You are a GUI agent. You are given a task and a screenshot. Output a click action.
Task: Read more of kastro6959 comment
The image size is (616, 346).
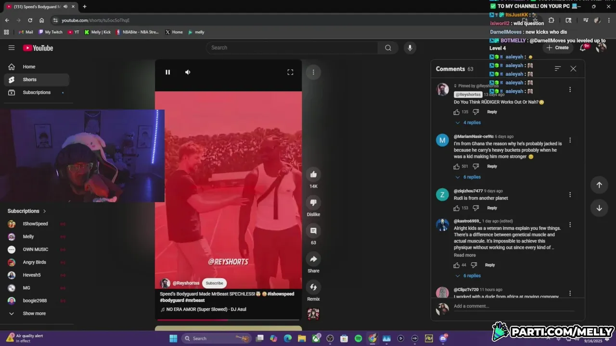point(464,255)
